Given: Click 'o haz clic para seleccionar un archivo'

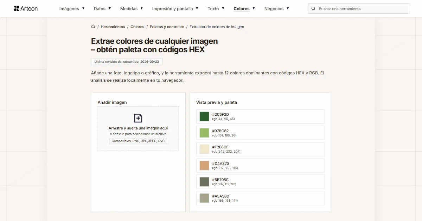Looking at the screenshot, I should click(x=138, y=134).
